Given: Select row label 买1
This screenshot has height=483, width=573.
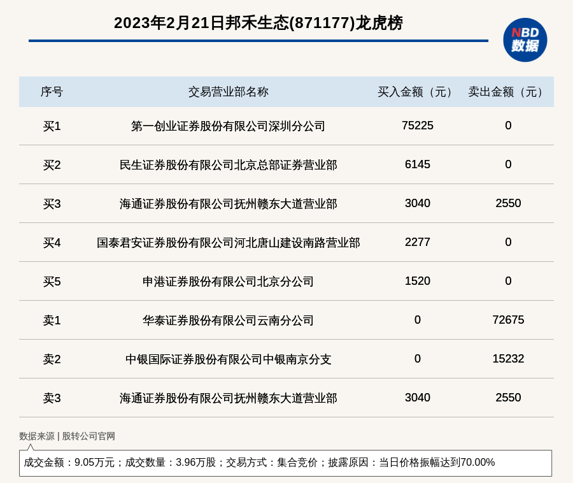Looking at the screenshot, I should (x=52, y=126).
